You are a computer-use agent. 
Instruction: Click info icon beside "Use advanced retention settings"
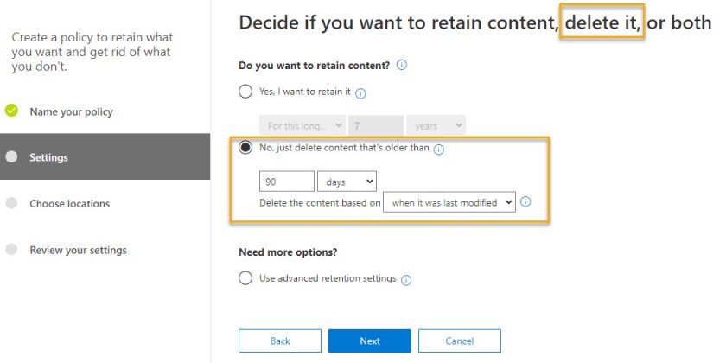(406, 279)
